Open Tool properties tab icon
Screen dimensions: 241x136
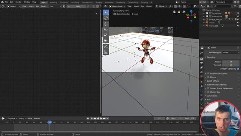click(201, 53)
